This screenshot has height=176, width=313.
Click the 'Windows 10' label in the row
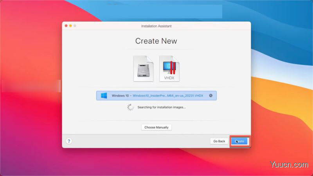pos(120,95)
